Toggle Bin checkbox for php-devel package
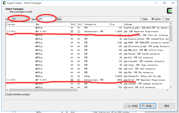 click(72, 80)
